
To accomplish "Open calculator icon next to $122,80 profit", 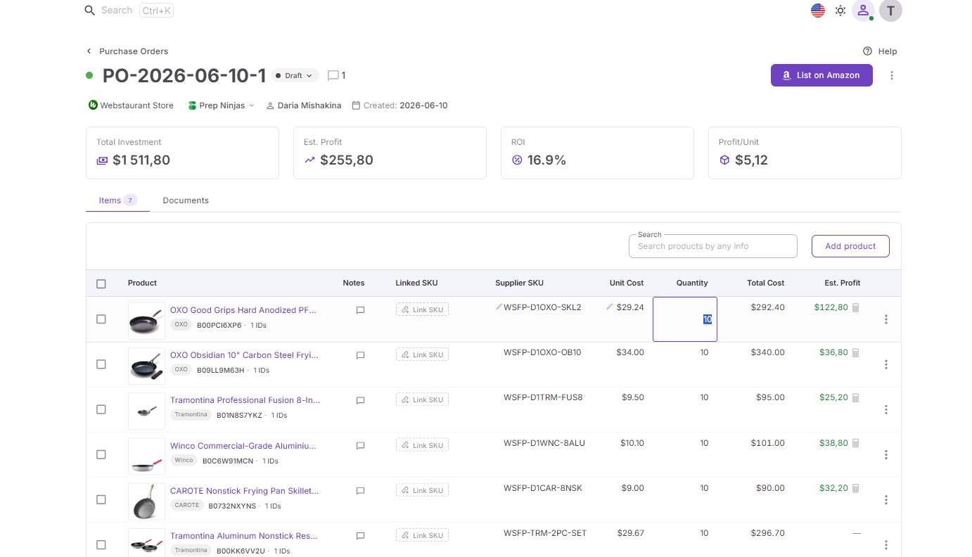I will [x=856, y=307].
